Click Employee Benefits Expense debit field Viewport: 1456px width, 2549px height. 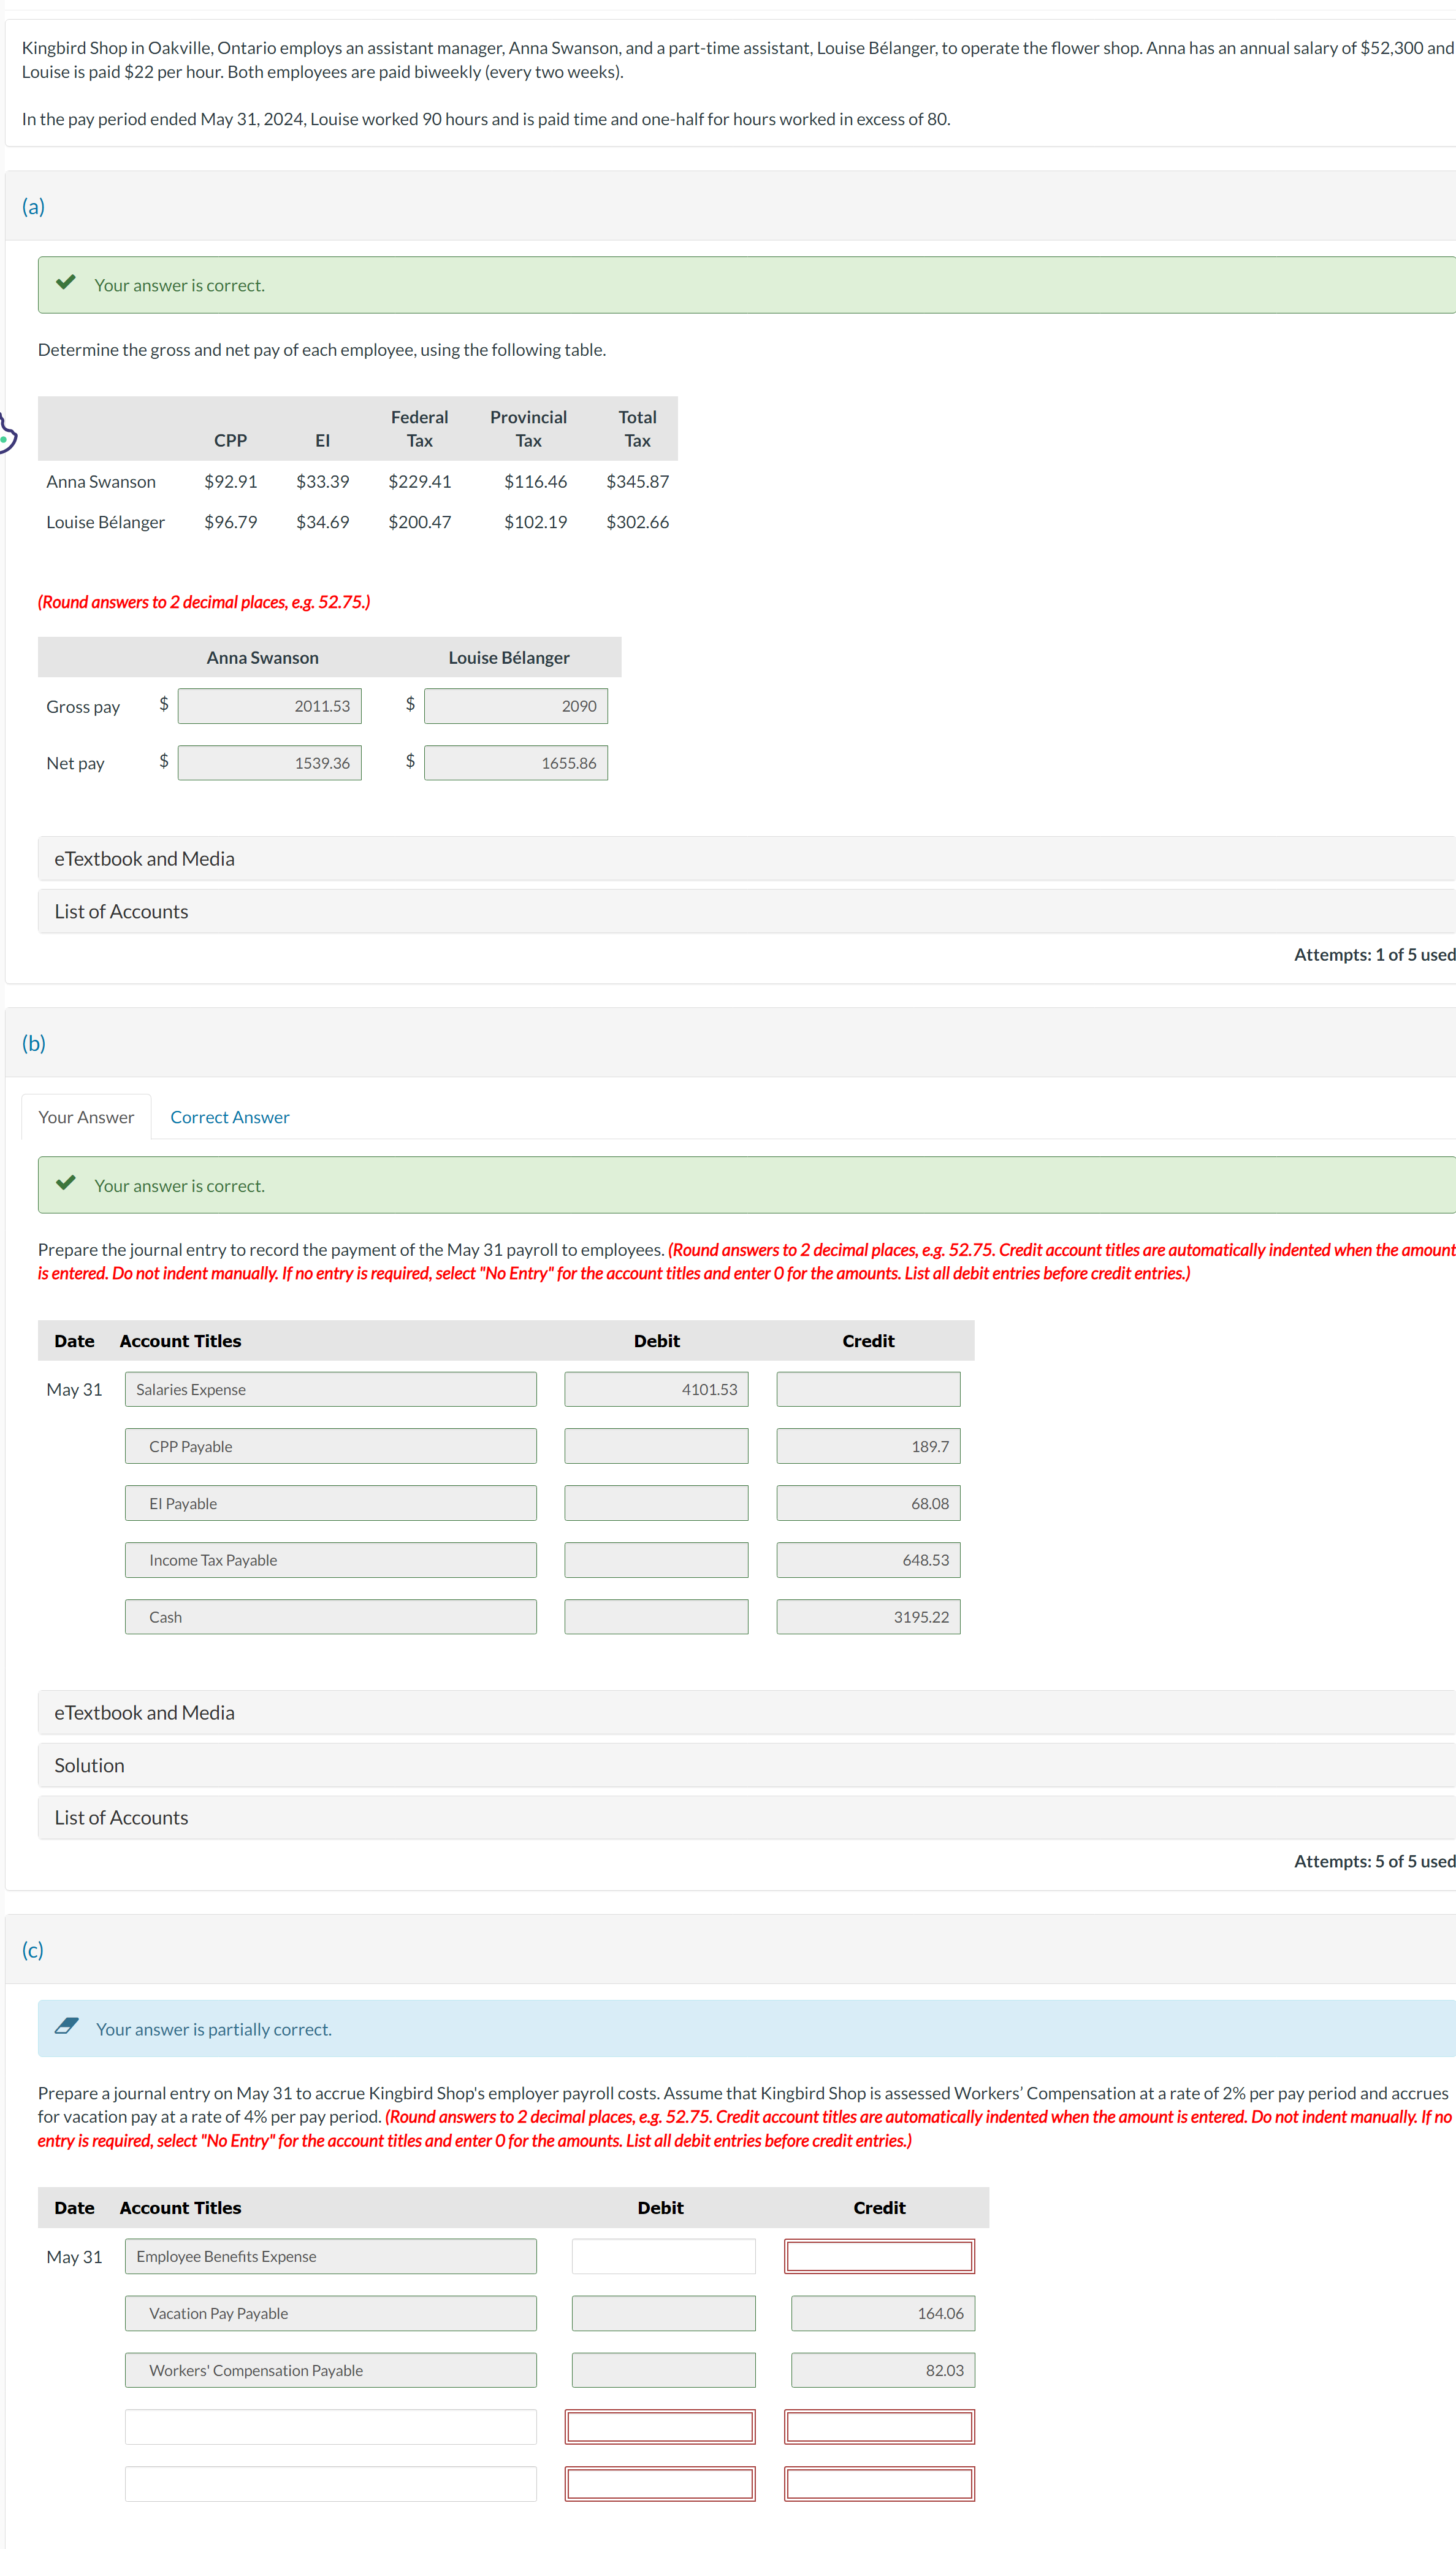pos(663,2257)
